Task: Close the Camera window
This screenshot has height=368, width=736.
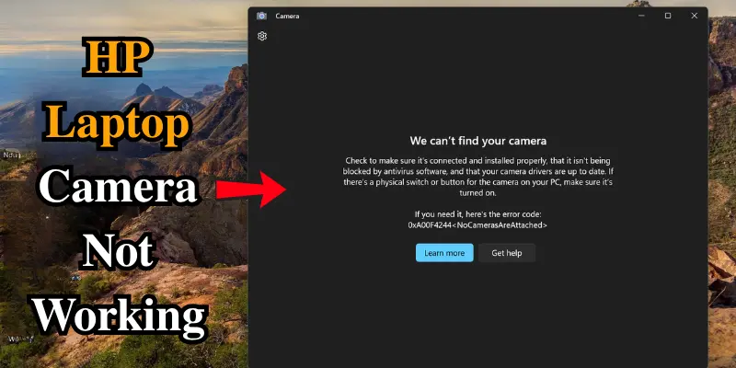Action: tap(695, 16)
